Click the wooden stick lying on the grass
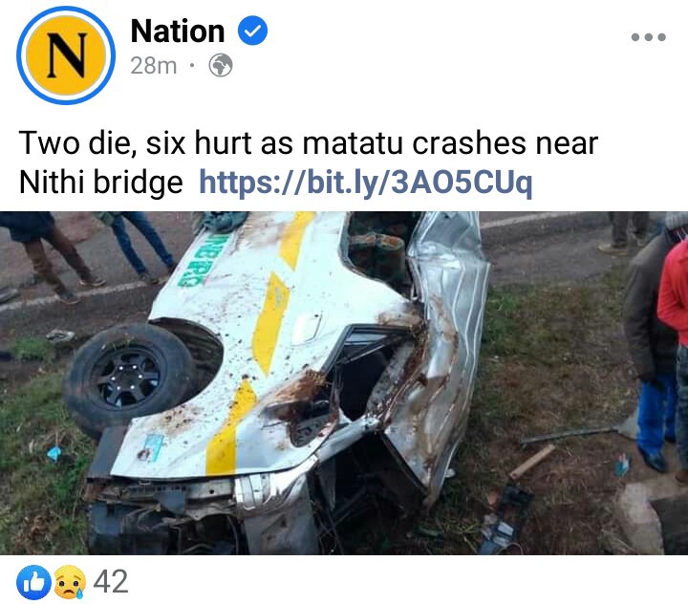The height and width of the screenshot is (604, 688). click(532, 462)
